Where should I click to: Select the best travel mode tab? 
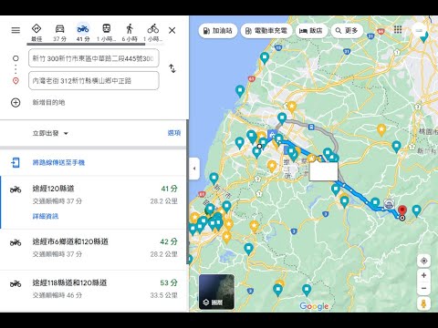point(36,32)
